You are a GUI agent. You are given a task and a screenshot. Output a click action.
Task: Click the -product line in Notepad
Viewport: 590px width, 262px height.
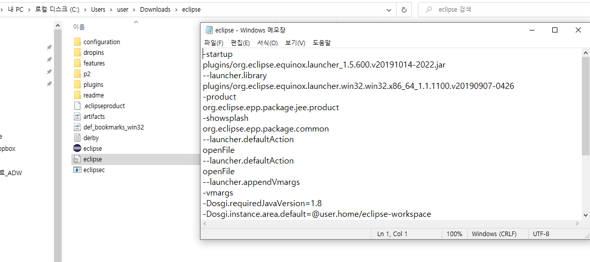(x=219, y=96)
